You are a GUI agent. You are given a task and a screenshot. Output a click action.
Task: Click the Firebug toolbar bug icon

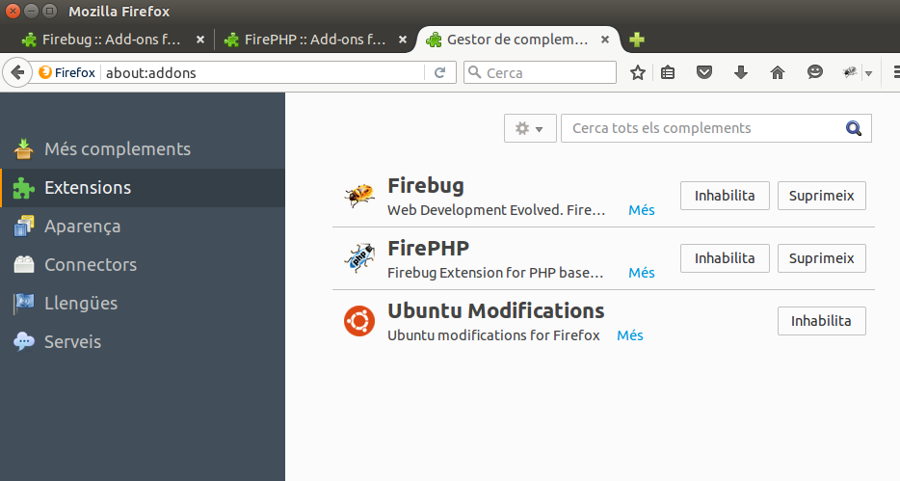[x=850, y=72]
